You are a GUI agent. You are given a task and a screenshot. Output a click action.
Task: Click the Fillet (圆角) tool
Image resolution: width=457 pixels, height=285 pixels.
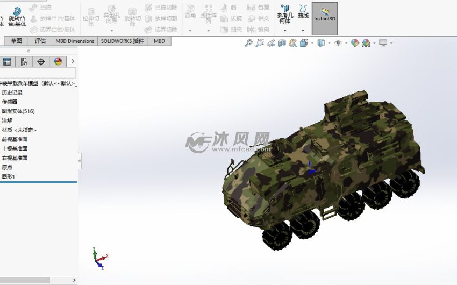point(190,12)
